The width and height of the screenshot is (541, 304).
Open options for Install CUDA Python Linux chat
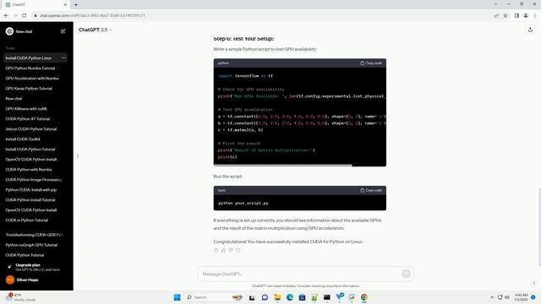[x=64, y=58]
